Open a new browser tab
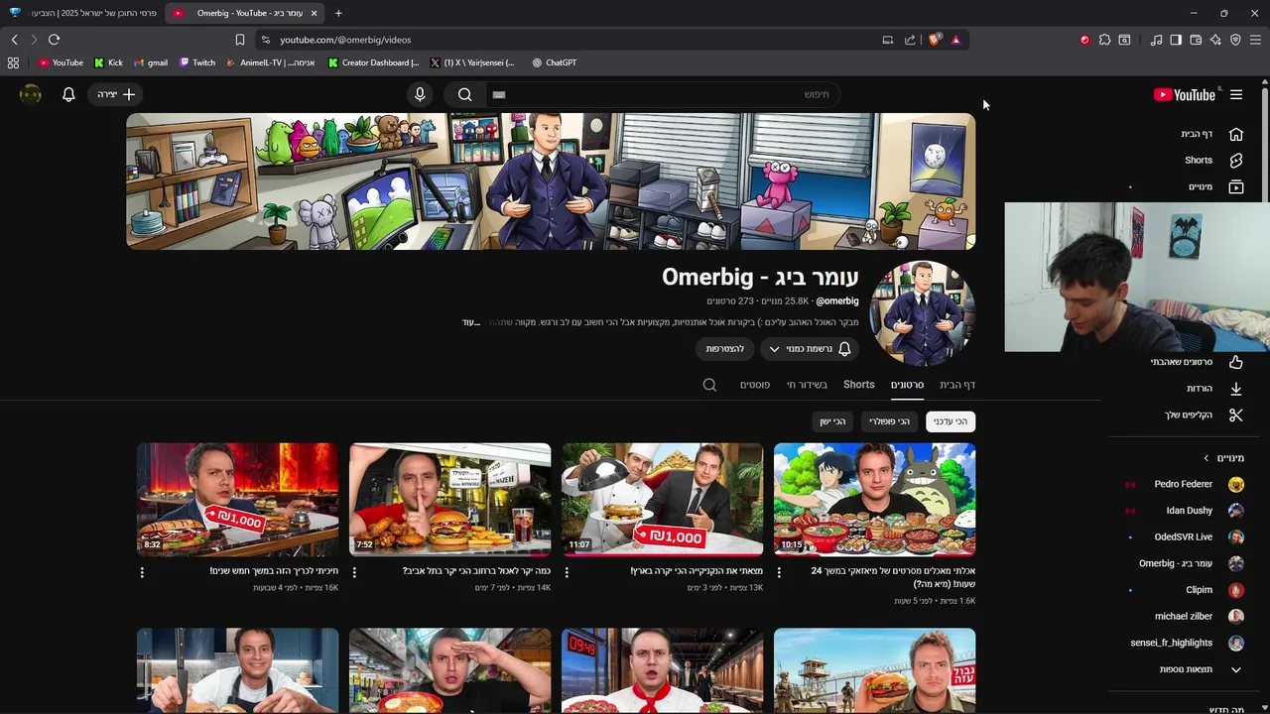Screen dimensions: 1270x714 click(338, 13)
